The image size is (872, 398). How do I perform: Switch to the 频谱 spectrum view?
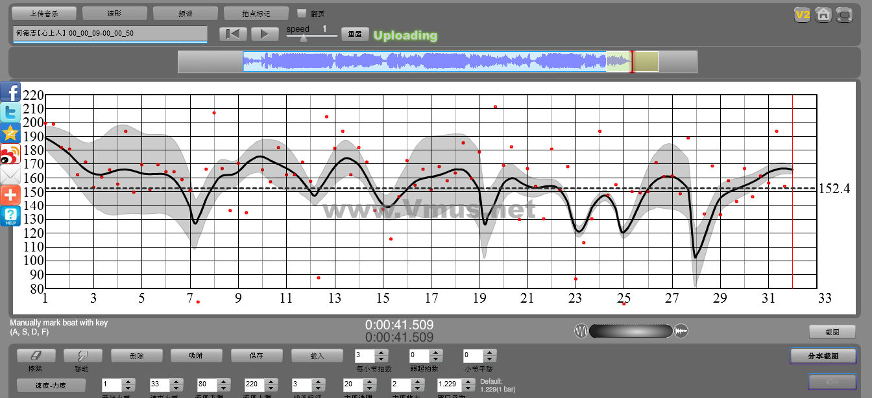(186, 13)
